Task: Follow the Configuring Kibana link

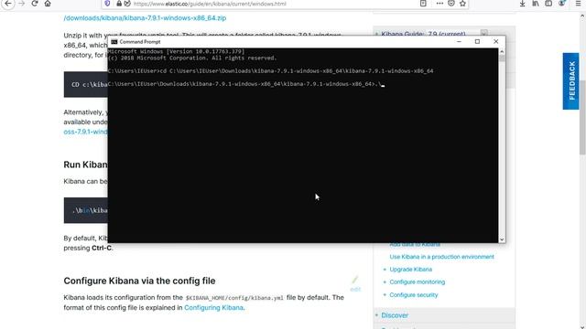Action: (213, 307)
